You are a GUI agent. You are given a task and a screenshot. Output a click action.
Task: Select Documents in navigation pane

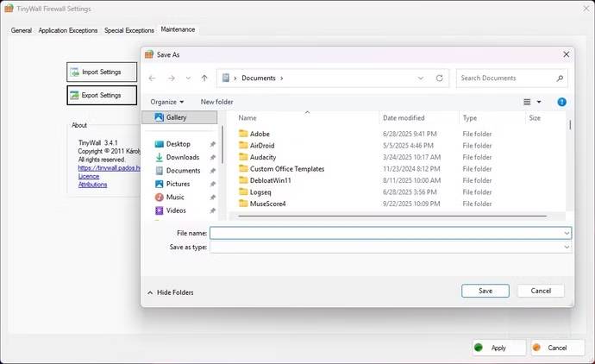183,171
